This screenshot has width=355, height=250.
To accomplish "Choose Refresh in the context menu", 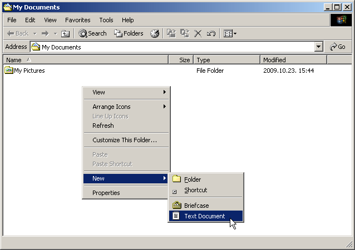I will 126,126.
